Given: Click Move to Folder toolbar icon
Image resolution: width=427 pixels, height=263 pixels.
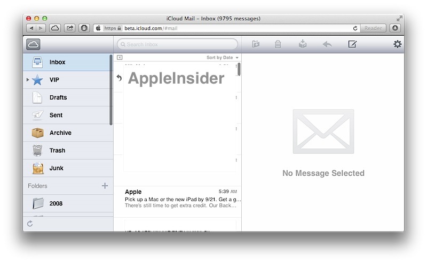Looking at the screenshot, I should [256, 44].
